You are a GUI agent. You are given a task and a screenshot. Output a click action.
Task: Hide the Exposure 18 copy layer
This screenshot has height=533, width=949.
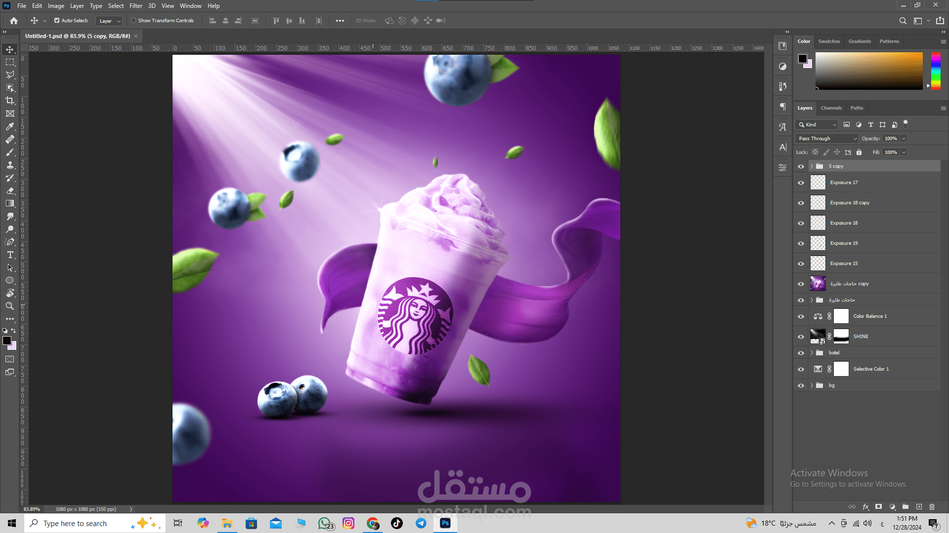click(x=801, y=203)
